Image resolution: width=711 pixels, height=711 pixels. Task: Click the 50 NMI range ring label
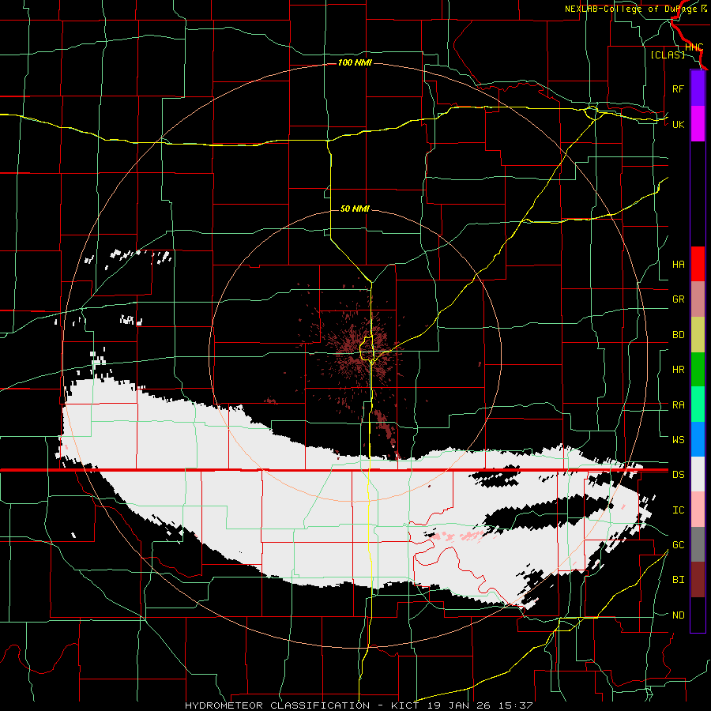tap(355, 209)
